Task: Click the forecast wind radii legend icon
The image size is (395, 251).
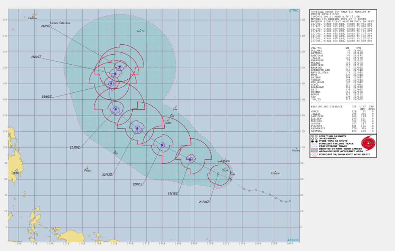Action: pos(314,154)
